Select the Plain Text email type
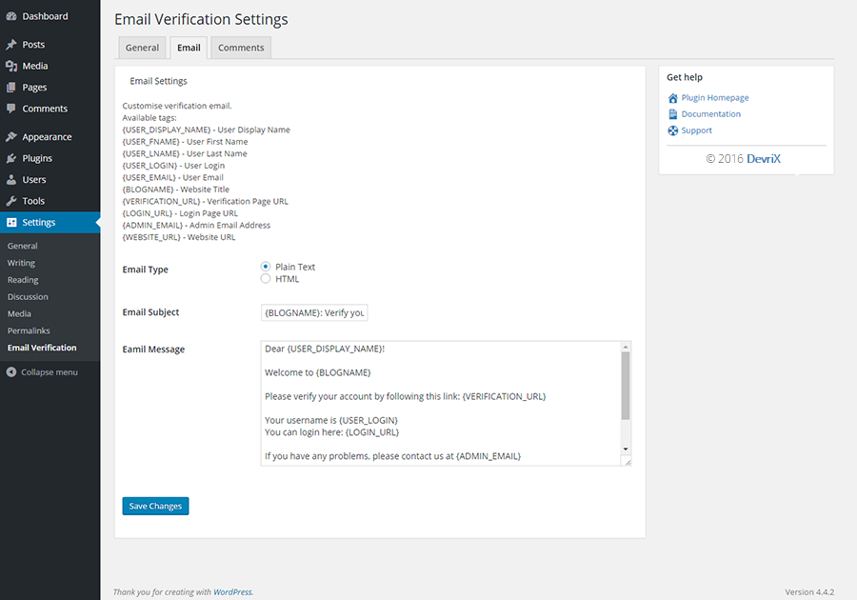 coord(266,267)
